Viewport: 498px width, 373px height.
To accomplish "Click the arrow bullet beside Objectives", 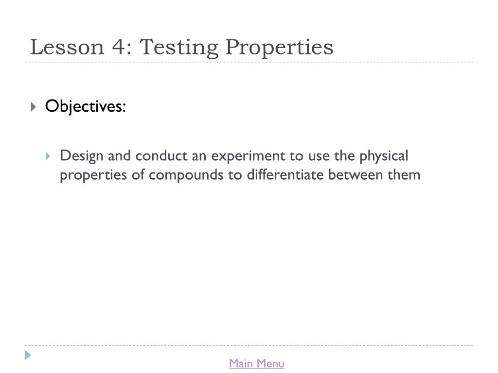I will (x=34, y=106).
